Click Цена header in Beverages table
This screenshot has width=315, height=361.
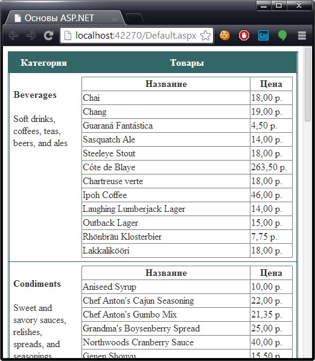[272, 84]
